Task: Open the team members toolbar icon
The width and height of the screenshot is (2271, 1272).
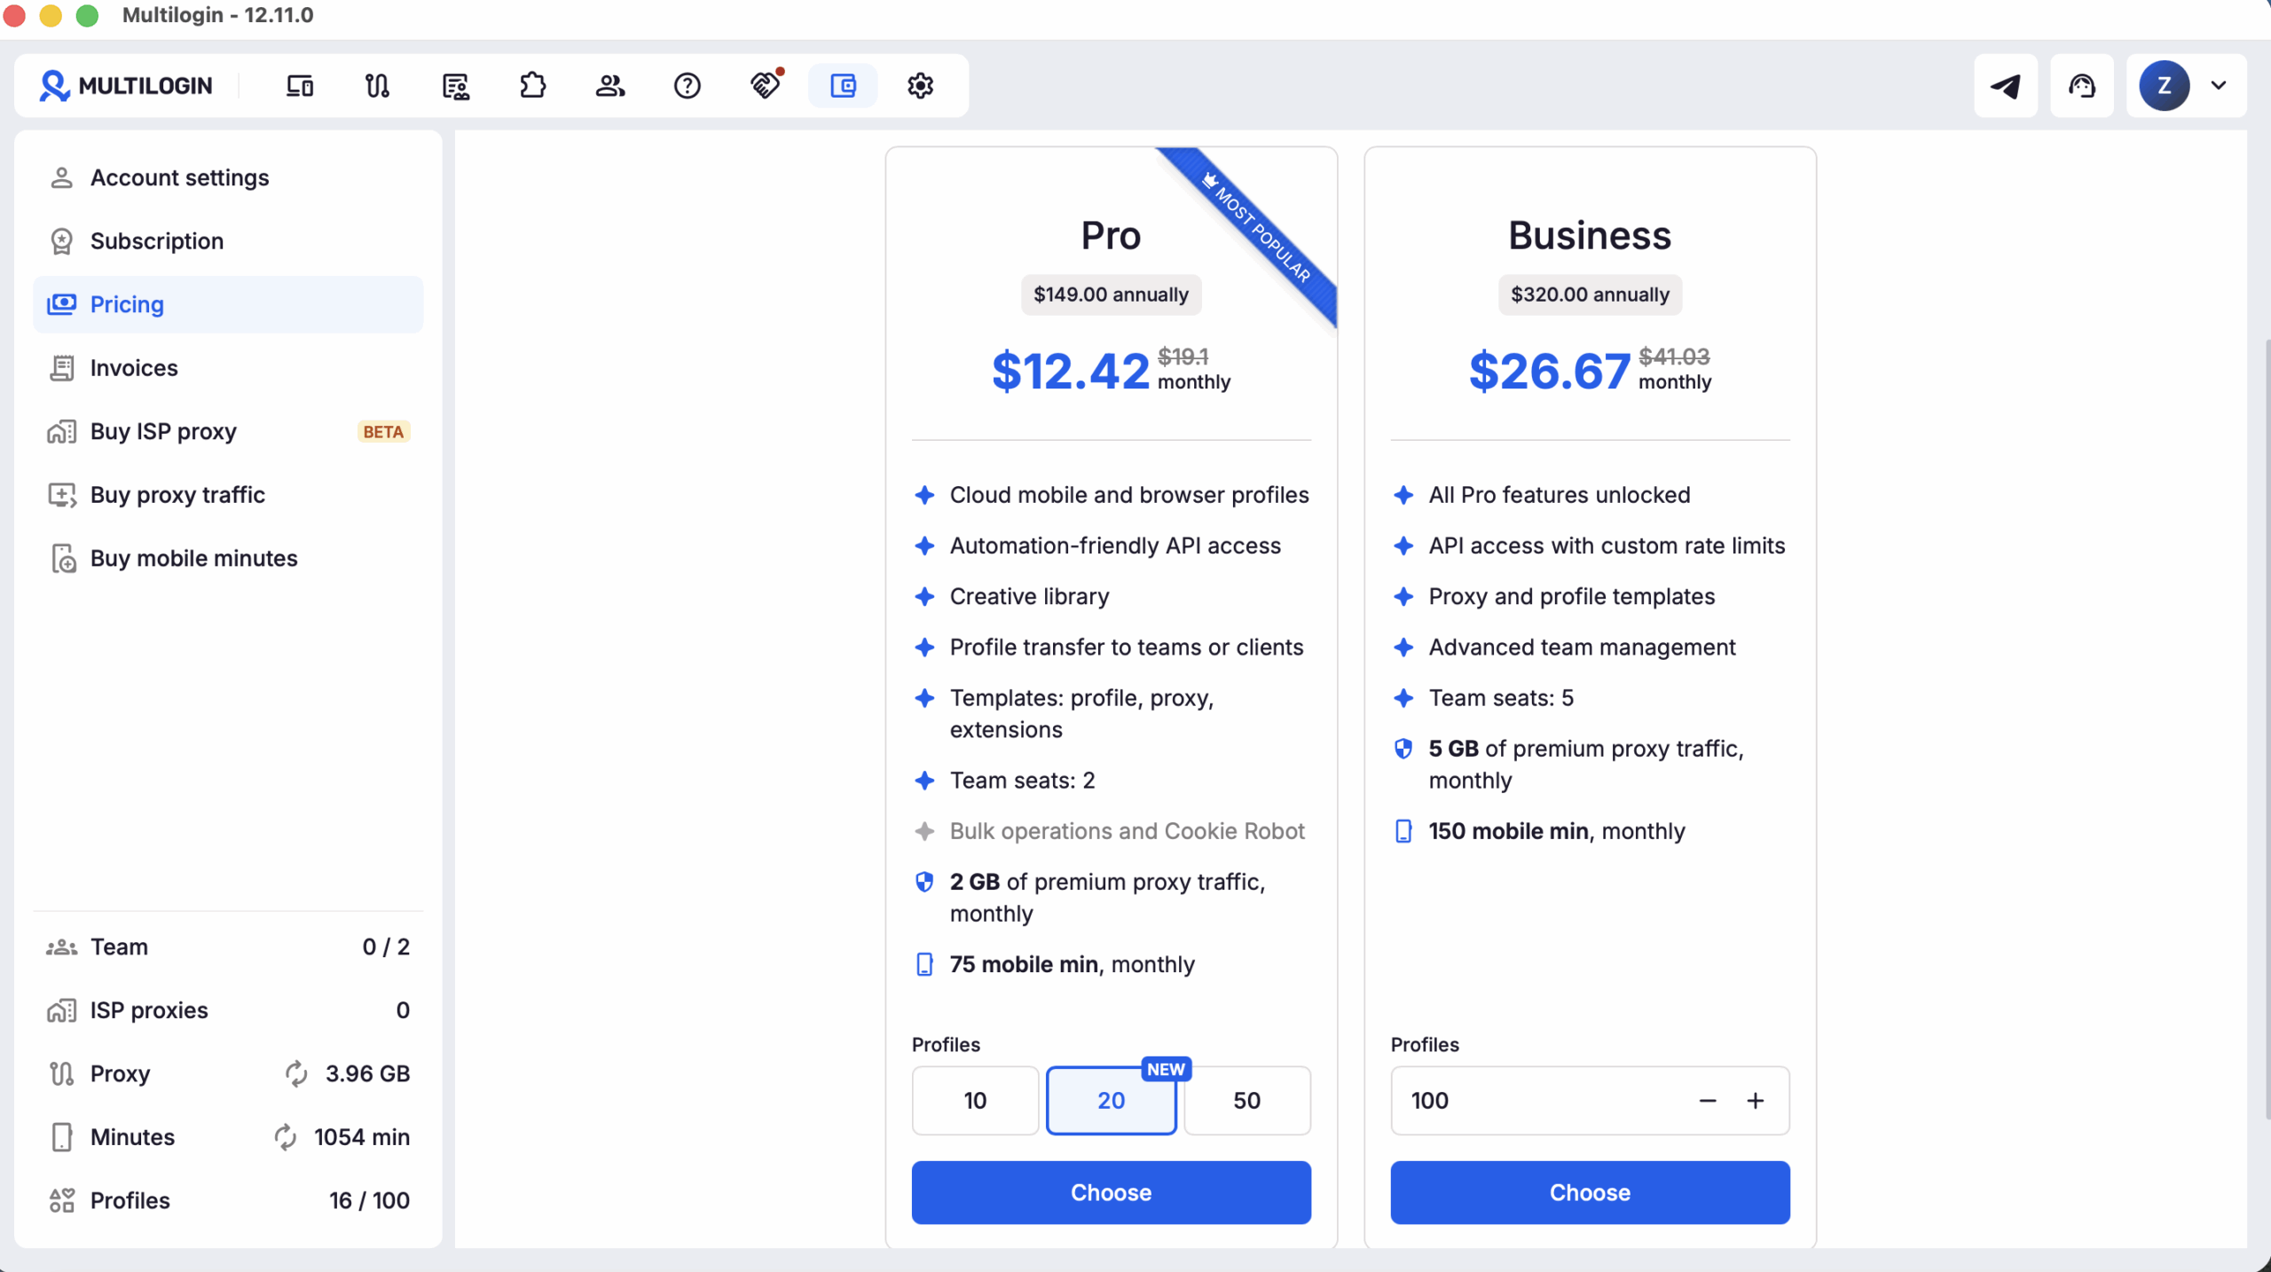Action: [x=610, y=86]
